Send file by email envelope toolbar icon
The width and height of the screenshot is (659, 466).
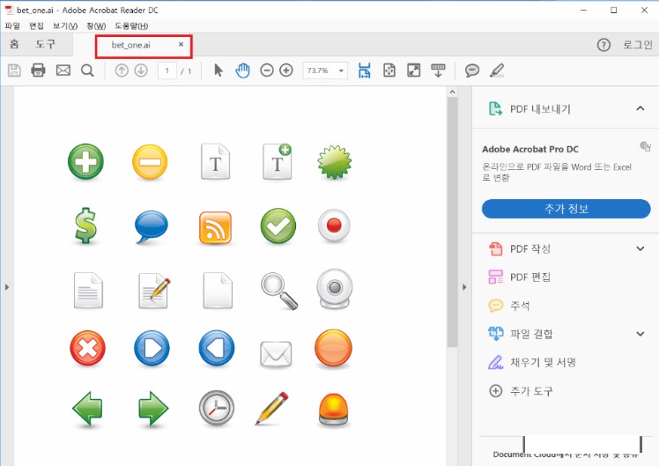tap(63, 70)
